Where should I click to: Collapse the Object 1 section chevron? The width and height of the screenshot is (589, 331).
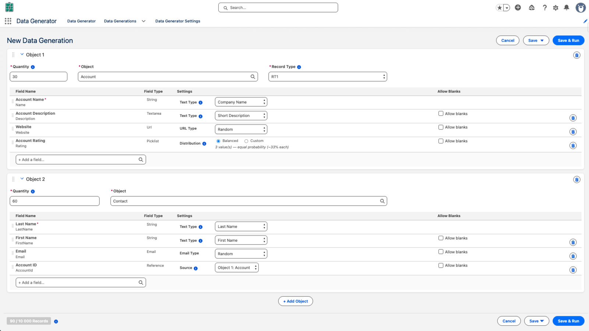click(22, 54)
